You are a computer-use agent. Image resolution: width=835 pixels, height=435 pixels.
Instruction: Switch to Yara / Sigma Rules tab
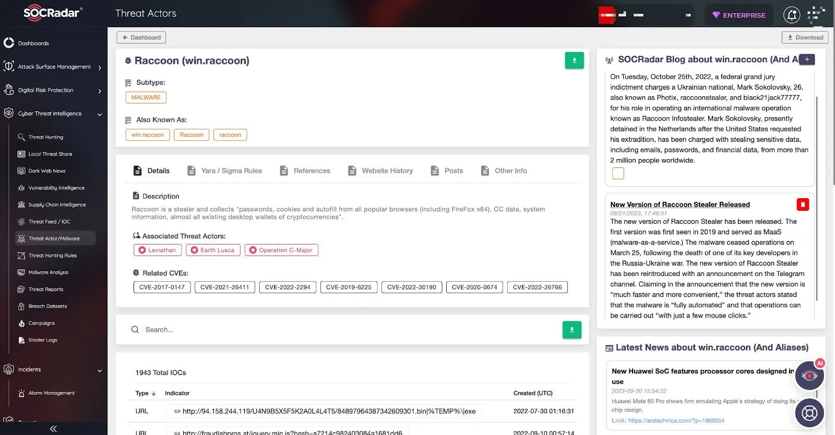(x=224, y=171)
